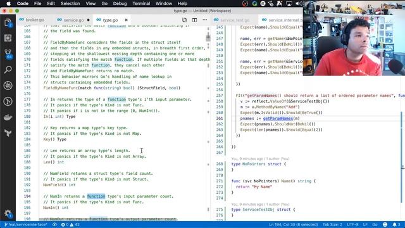Click the synchronize changes icon in status bar
The height and width of the screenshot is (228, 405).
(54, 225)
